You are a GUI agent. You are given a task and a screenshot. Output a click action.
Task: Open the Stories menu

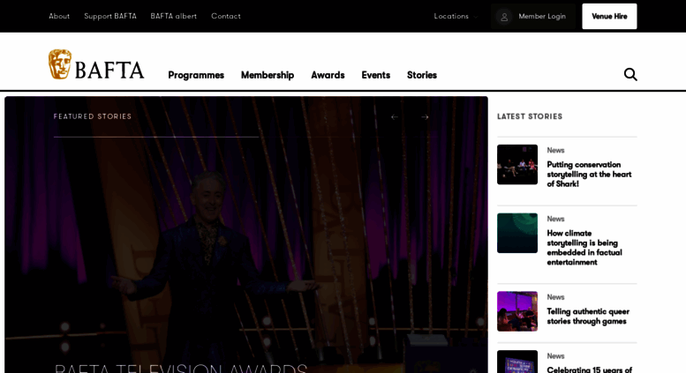[x=422, y=75]
